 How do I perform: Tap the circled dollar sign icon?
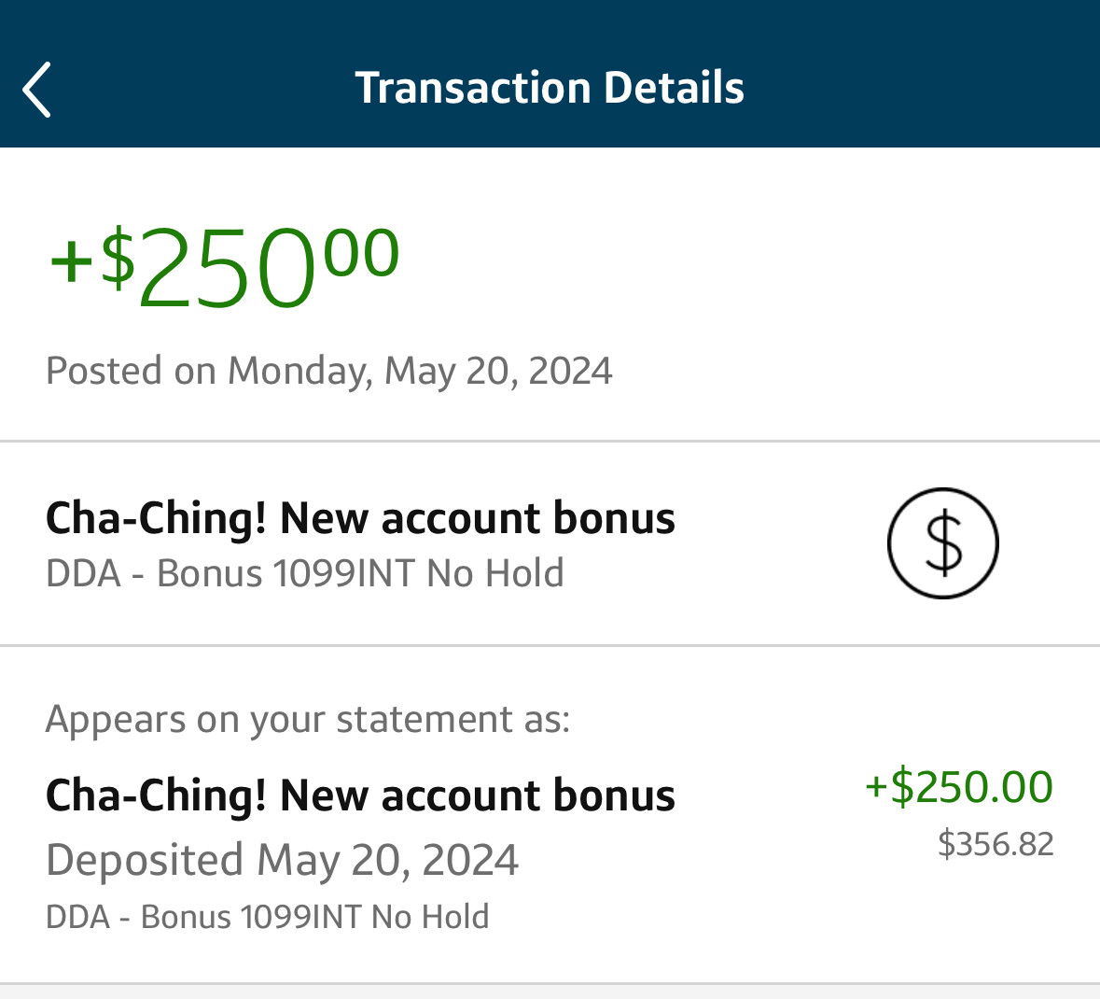click(942, 543)
